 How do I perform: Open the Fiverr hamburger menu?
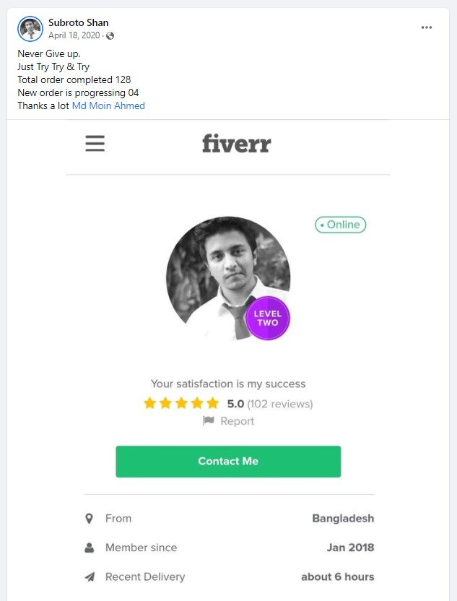tap(95, 143)
